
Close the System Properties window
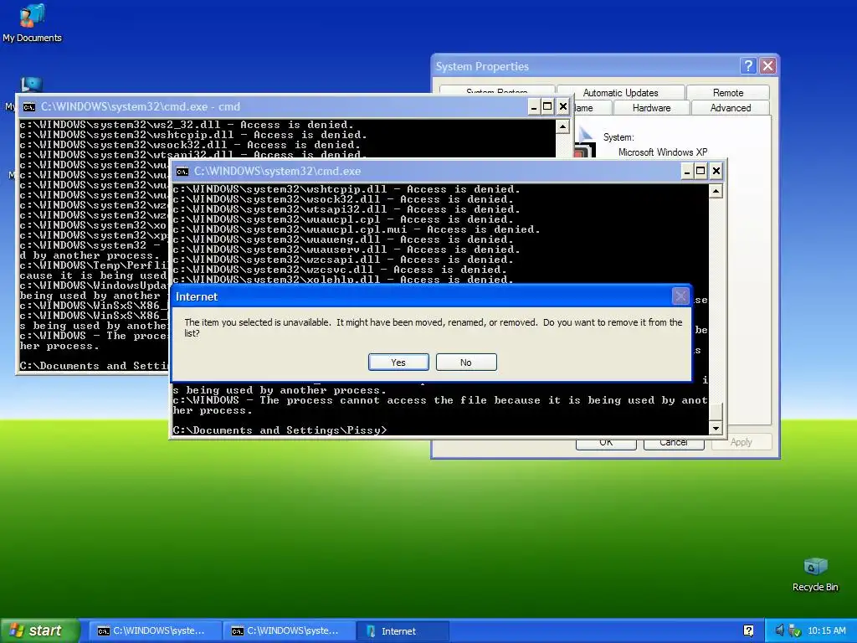click(768, 66)
